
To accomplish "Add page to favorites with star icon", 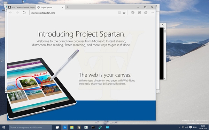I will click(124, 13).
